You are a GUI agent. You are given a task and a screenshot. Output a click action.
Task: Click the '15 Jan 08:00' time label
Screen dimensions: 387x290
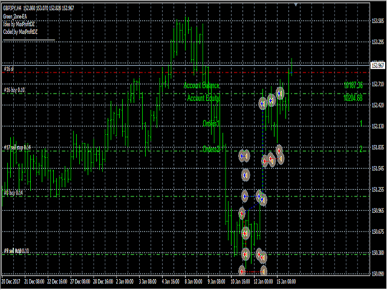pyautogui.click(x=286, y=282)
